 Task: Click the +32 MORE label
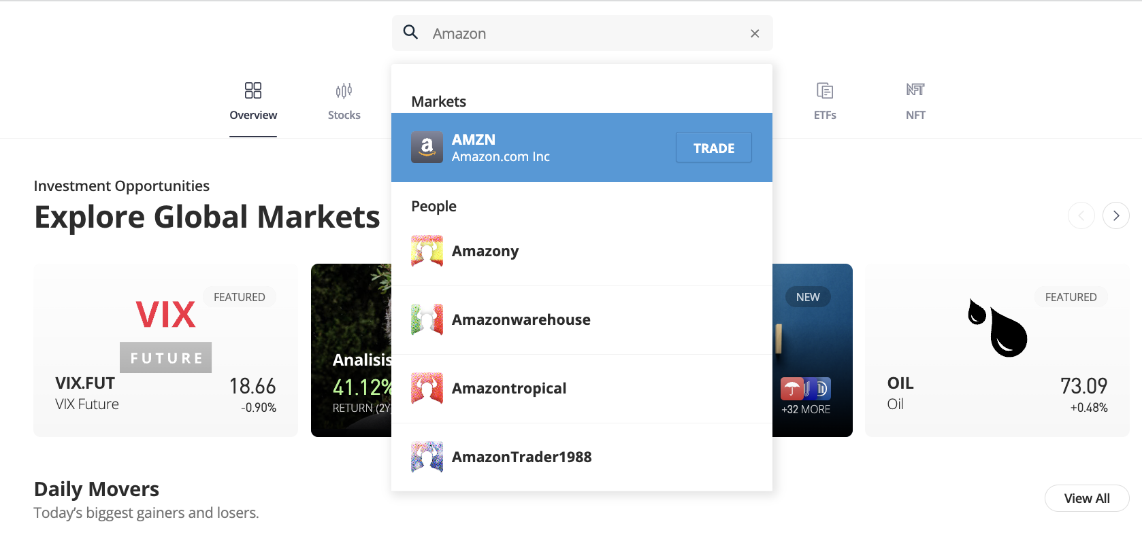point(806,409)
